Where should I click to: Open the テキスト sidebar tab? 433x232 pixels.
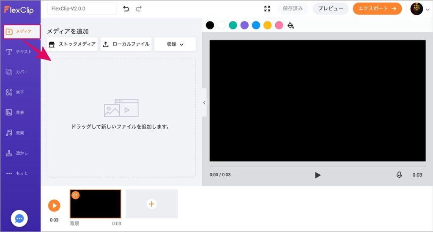19,51
